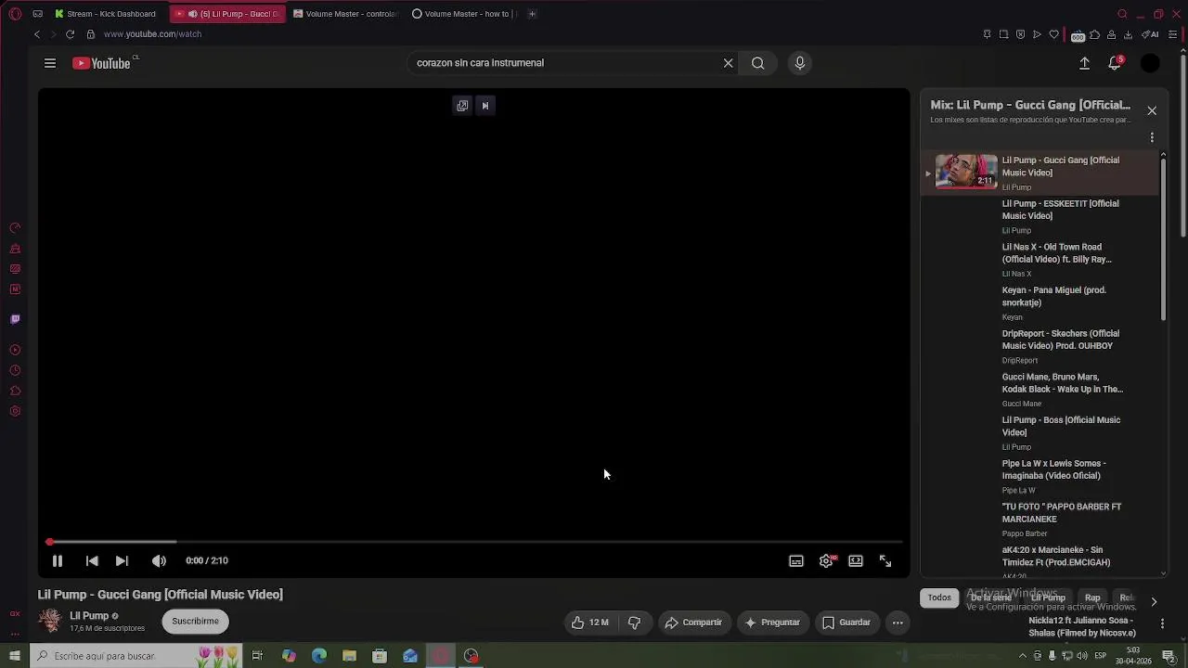Image resolution: width=1188 pixels, height=668 pixels.
Task: Open YouTube notifications bell
Action: (x=1115, y=63)
